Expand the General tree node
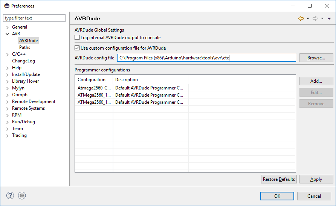 7,27
